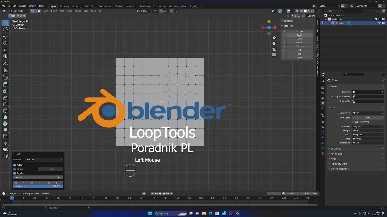
Task: Open the Render menu
Action: coord(22,6)
